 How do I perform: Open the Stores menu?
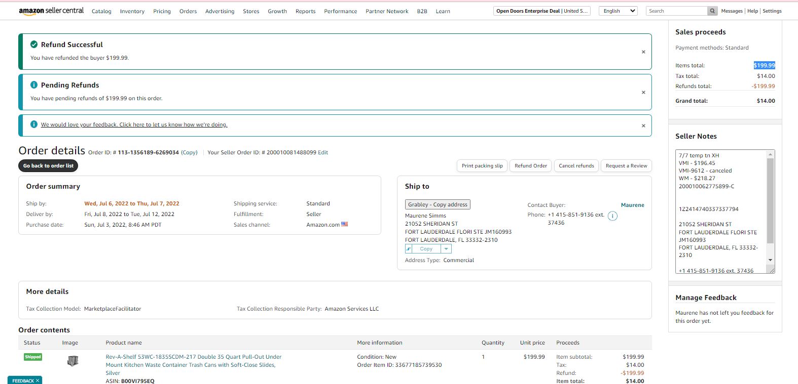pyautogui.click(x=251, y=11)
